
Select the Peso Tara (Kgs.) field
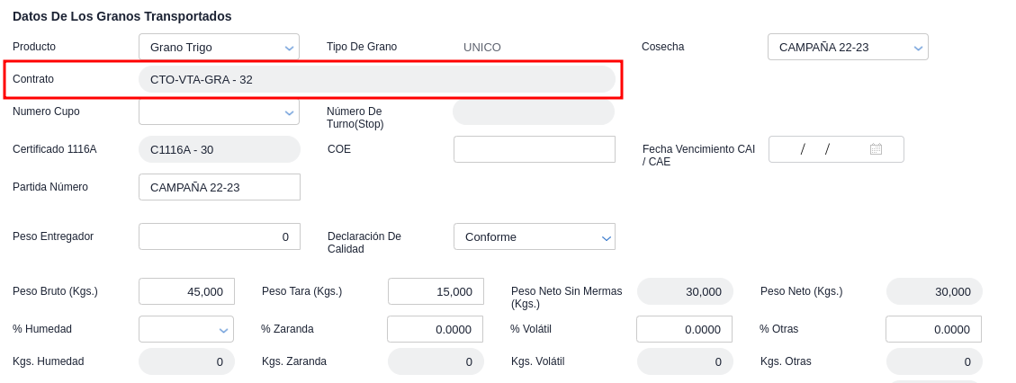pos(436,291)
